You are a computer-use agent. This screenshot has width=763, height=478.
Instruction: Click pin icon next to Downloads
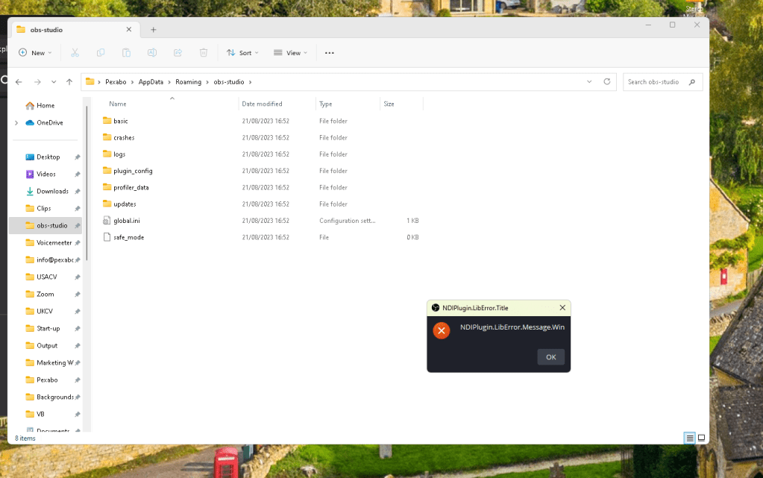coord(77,192)
